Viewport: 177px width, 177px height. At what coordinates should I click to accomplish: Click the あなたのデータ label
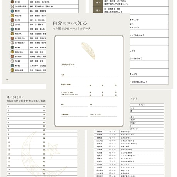[x=68, y=65]
